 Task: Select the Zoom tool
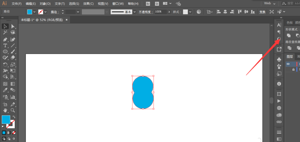(13, 110)
